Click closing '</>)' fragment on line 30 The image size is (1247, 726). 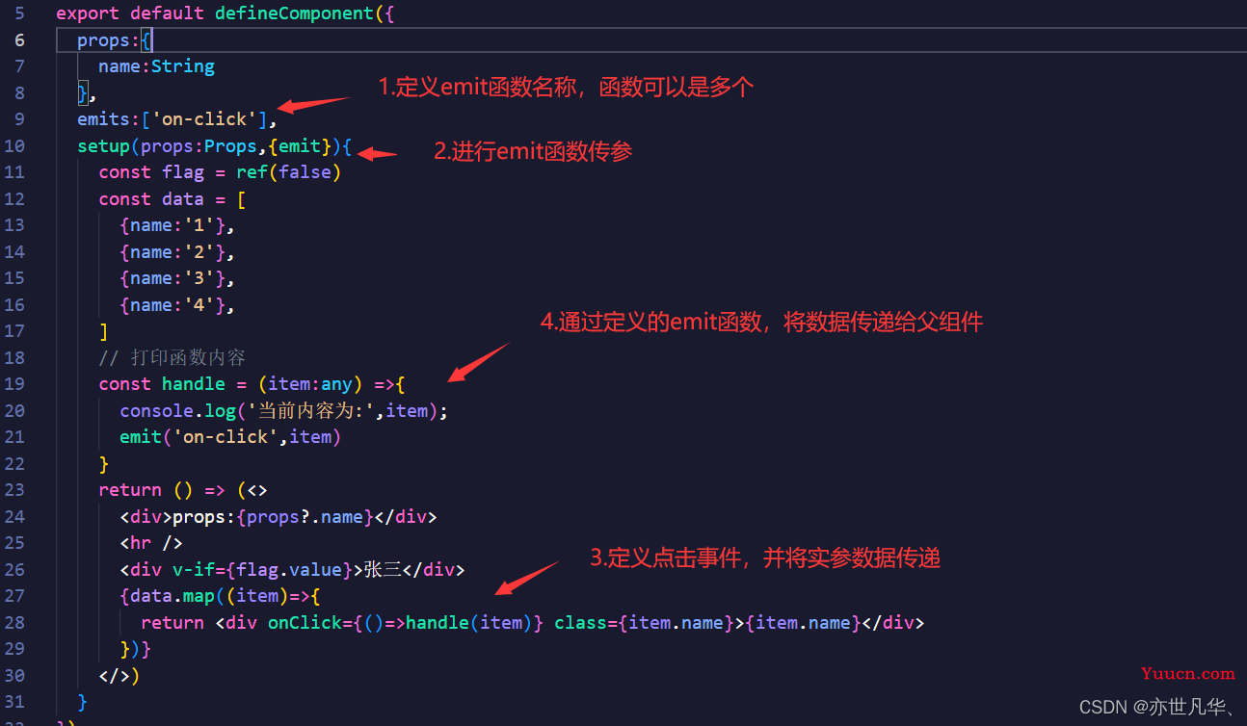119,676
